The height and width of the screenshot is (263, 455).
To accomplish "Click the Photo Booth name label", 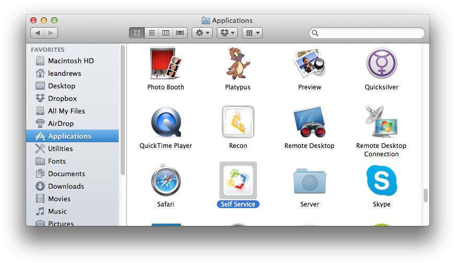I will coord(166,87).
